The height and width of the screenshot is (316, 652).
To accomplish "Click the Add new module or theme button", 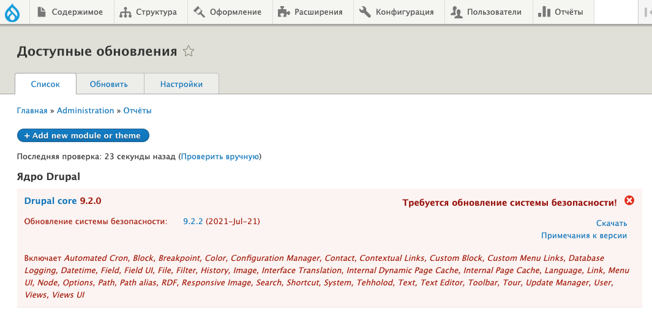I will click(x=83, y=135).
